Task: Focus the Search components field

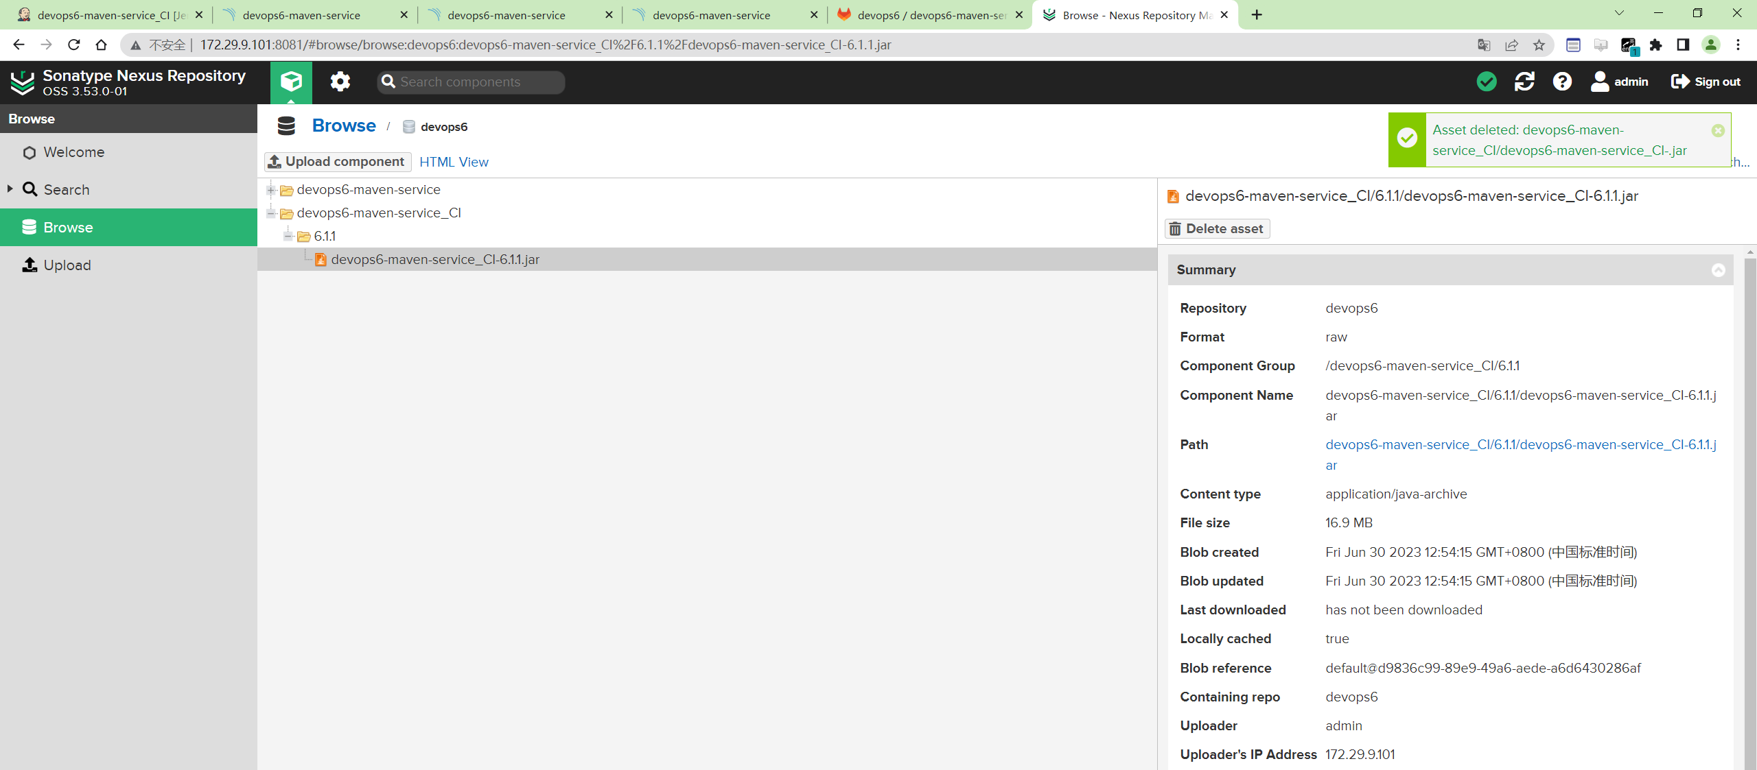Action: 471,82
